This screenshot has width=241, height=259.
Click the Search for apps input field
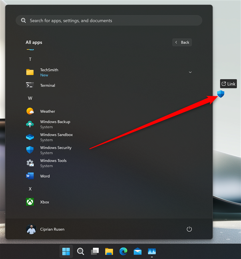click(x=109, y=20)
